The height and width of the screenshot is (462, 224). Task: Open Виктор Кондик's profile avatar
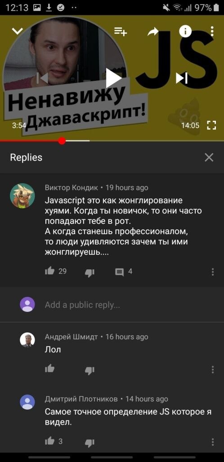pyautogui.click(x=22, y=196)
